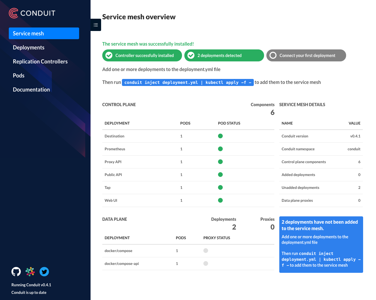This screenshot has height=300, width=376.
Task: Click the v0.4.1 value in service mesh details
Action: coord(355,136)
